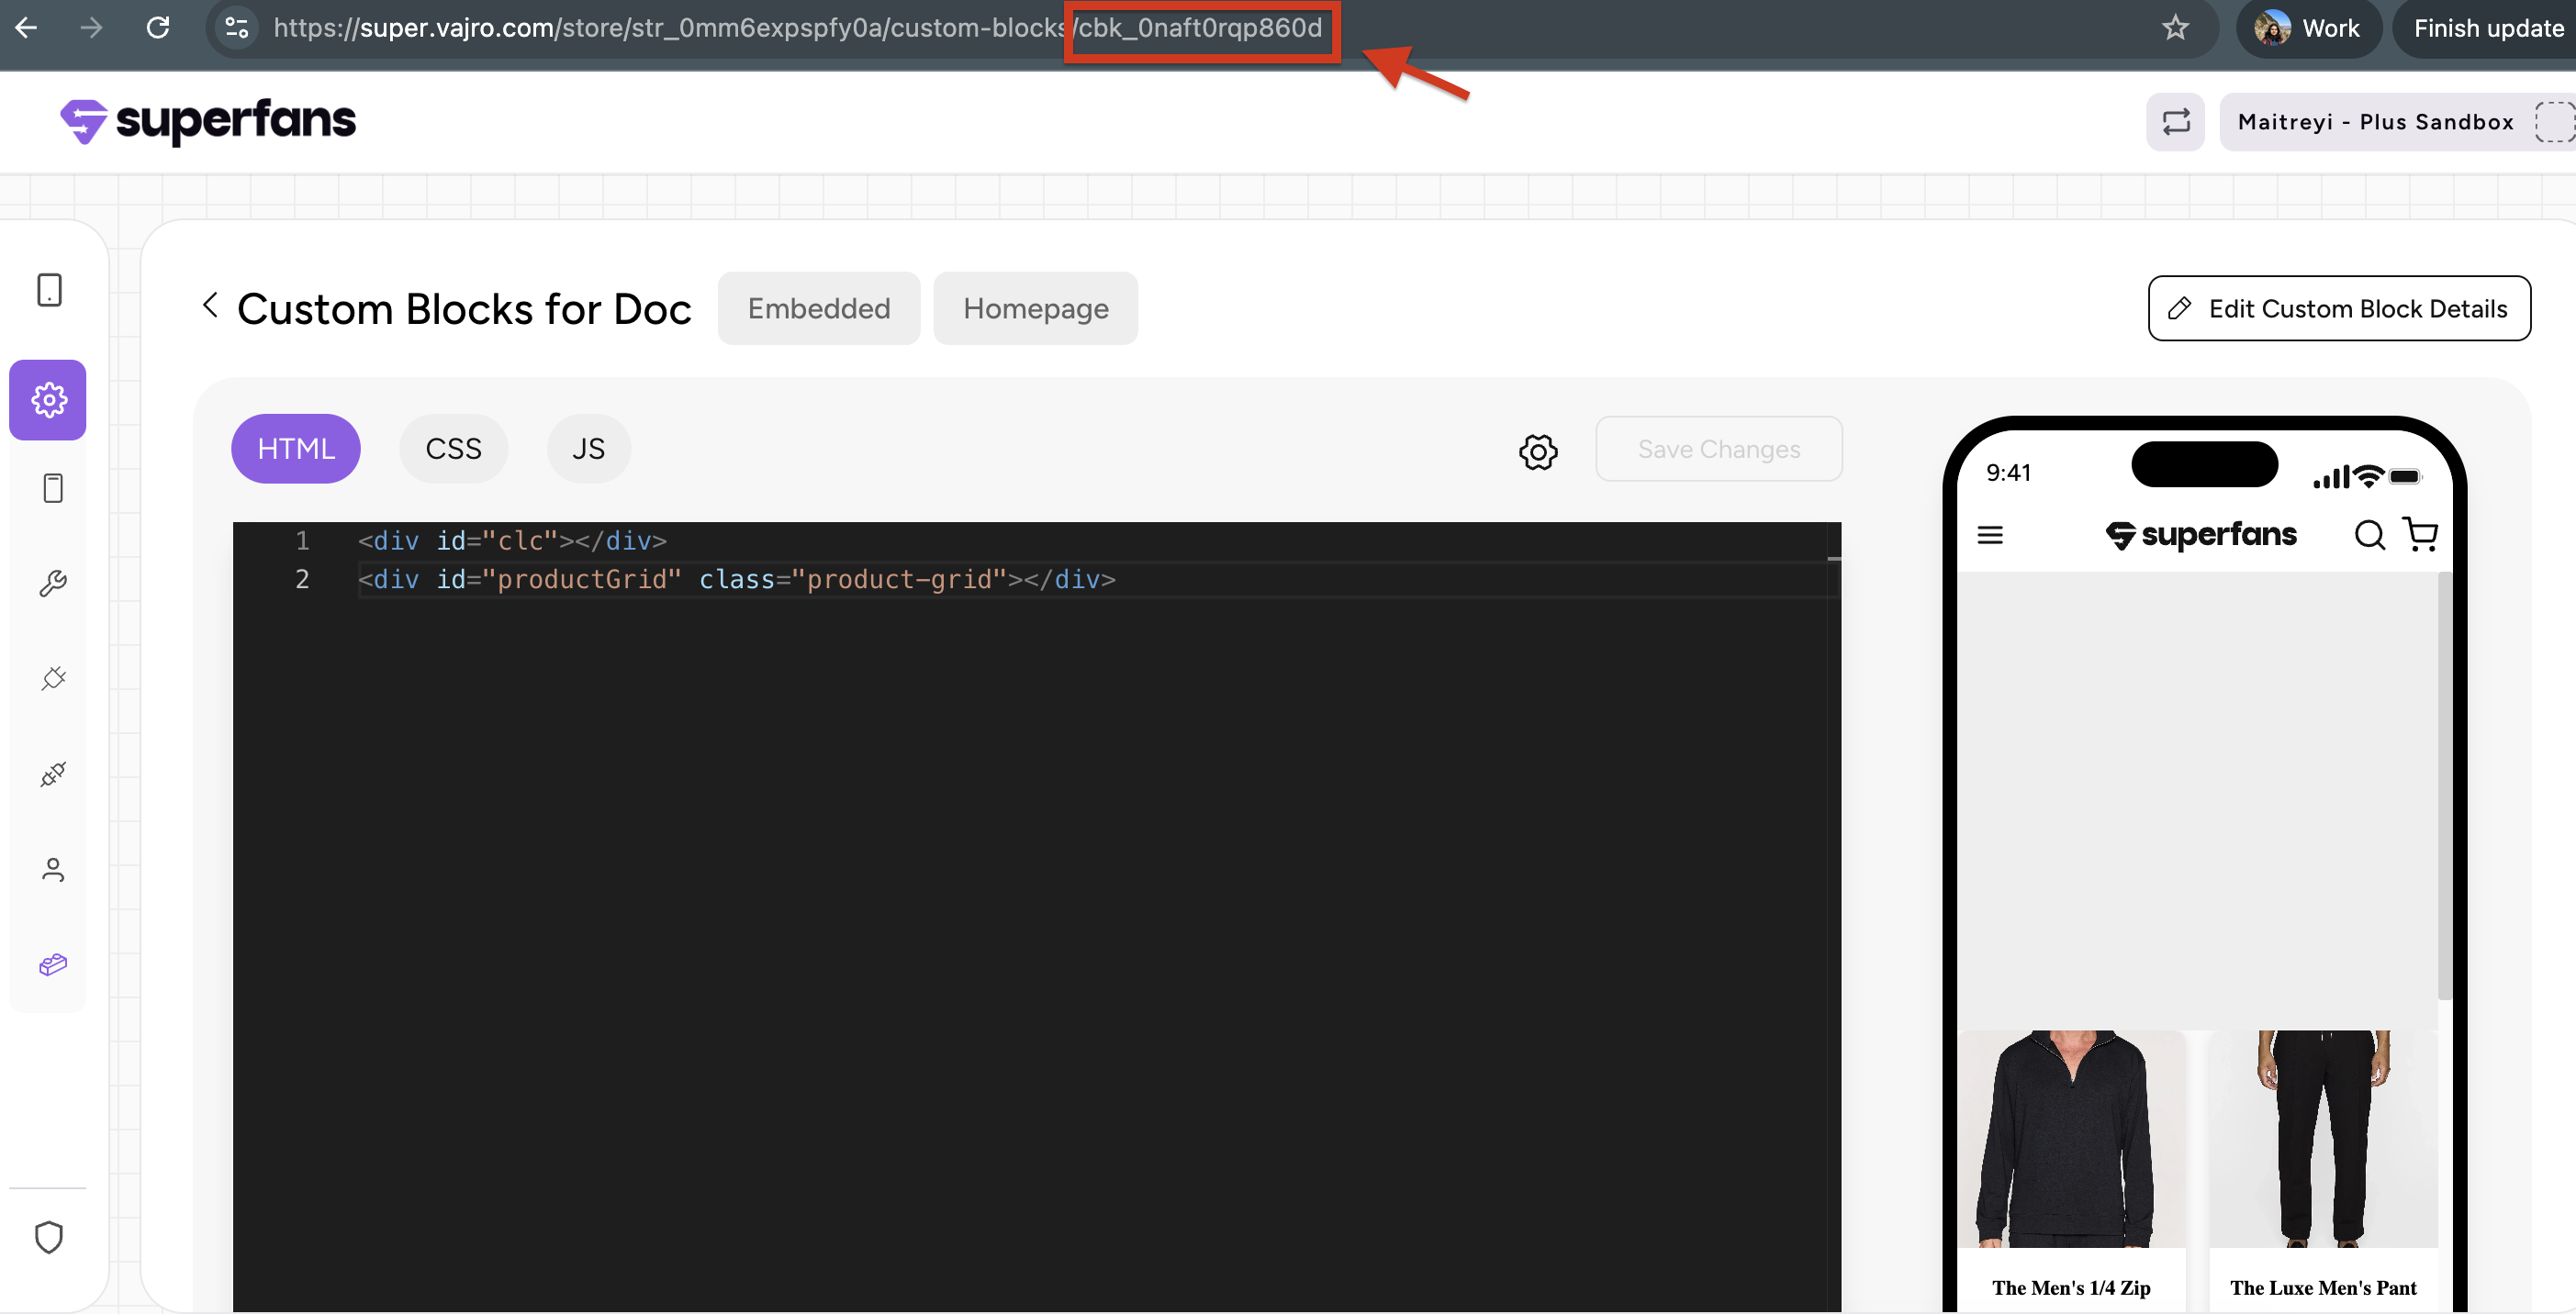Select the HTML tab
Viewport: 2576px width, 1314px height.
tap(295, 449)
